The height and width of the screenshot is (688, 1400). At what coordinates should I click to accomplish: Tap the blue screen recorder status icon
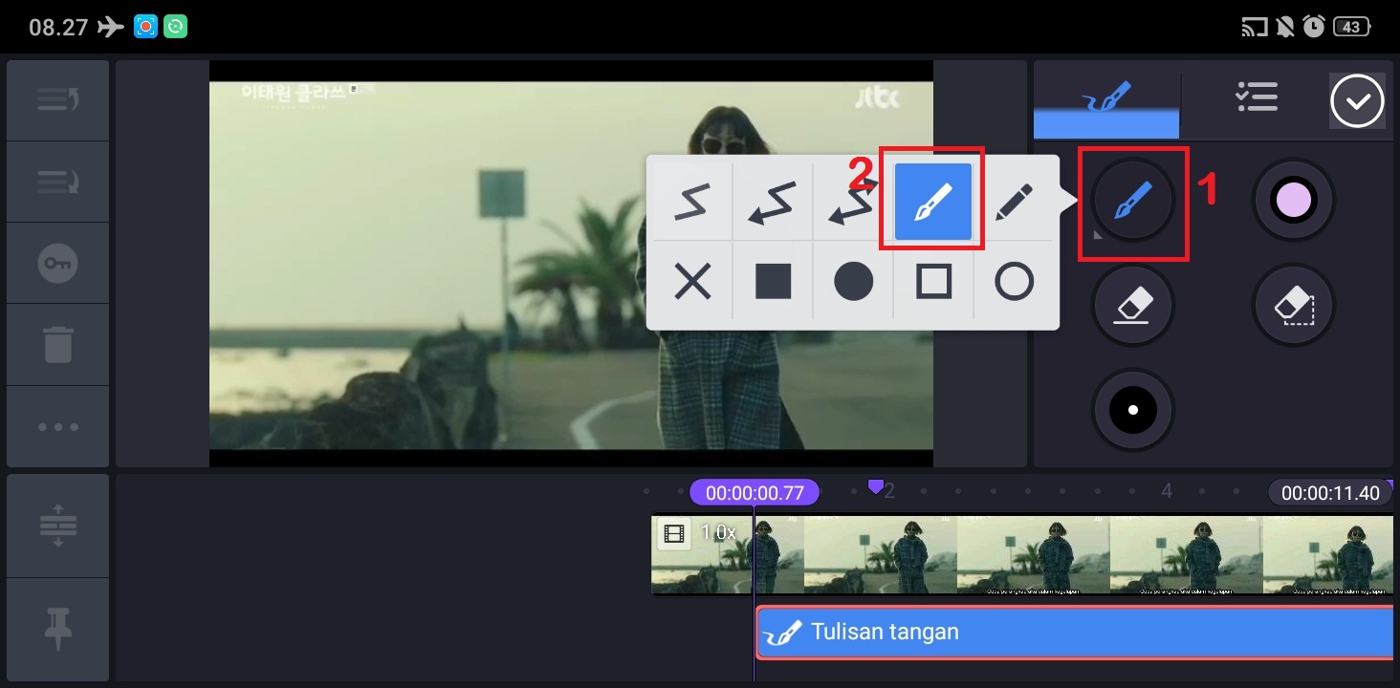coord(145,27)
